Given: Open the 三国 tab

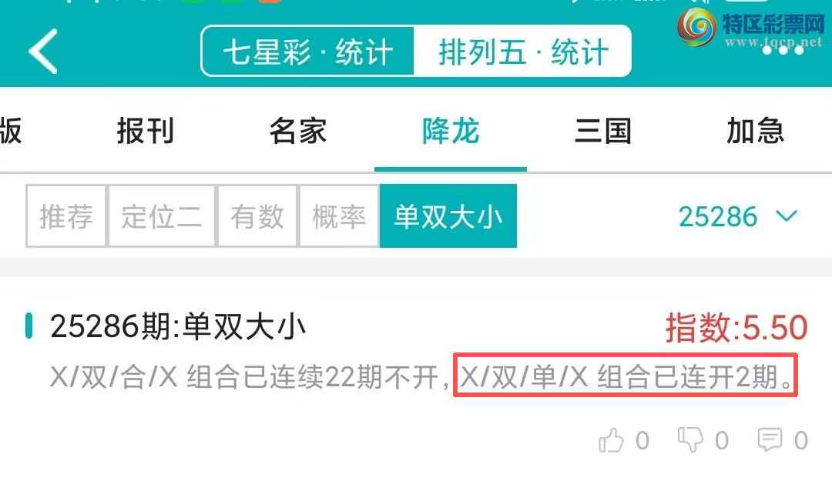Looking at the screenshot, I should pos(602,131).
